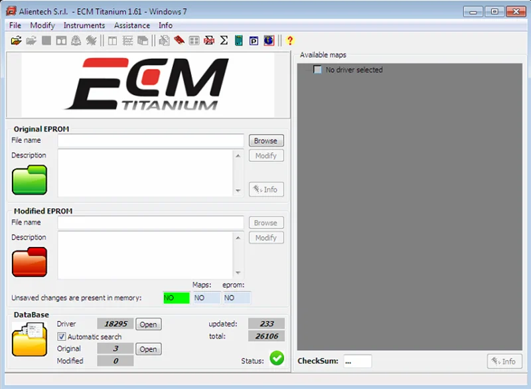
Task: Click down arrow of Original Description scrollbar
Action: 238,191
